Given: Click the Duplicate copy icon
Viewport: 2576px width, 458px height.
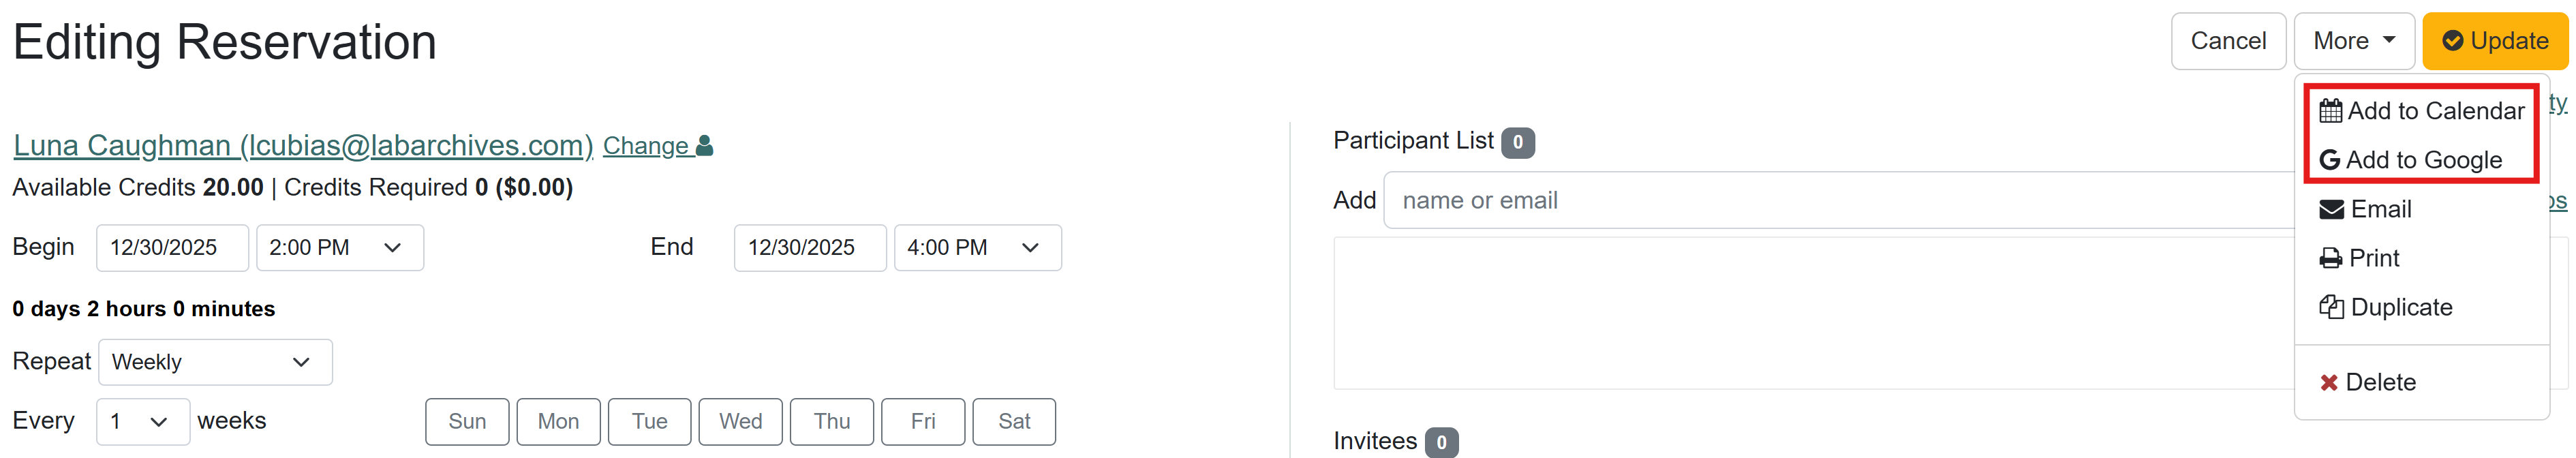Looking at the screenshot, I should tap(2331, 307).
